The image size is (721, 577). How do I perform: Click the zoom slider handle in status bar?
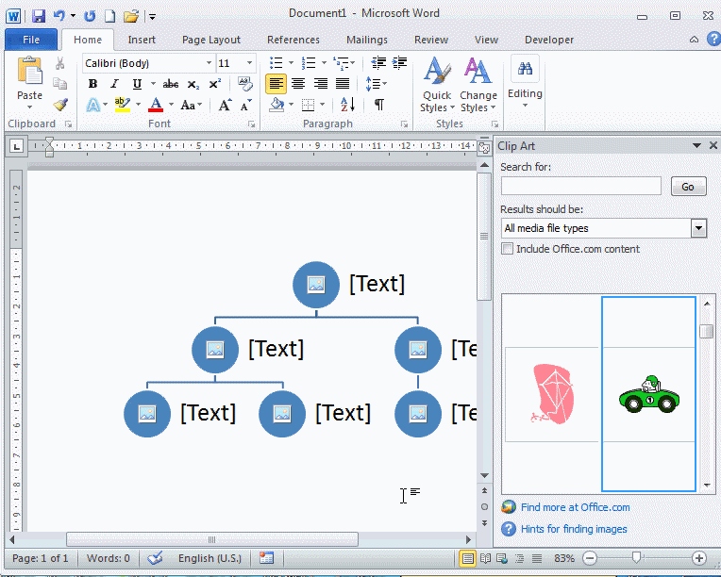point(635,558)
